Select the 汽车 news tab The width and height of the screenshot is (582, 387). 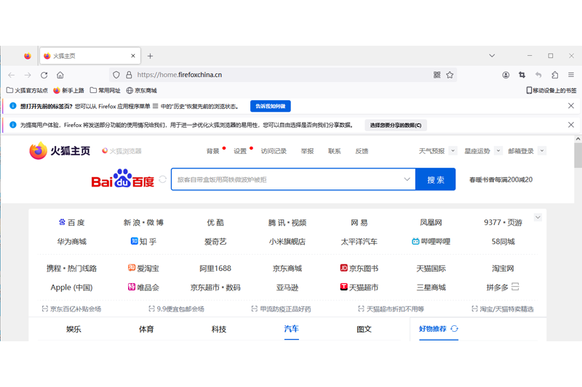pyautogui.click(x=291, y=329)
